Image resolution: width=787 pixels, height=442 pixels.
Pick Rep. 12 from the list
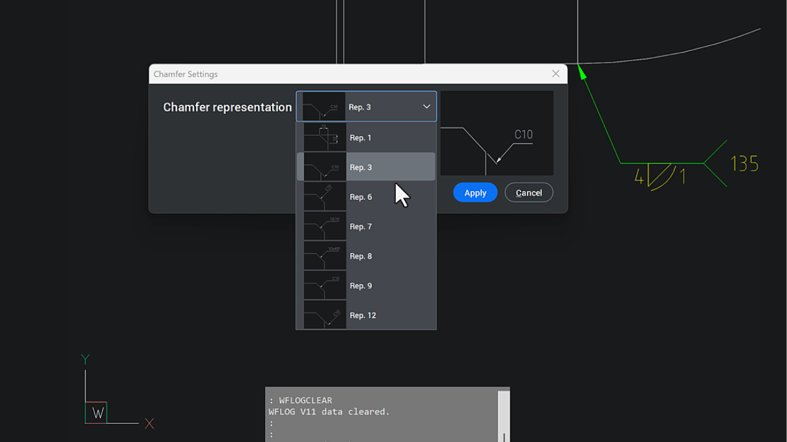pos(366,315)
